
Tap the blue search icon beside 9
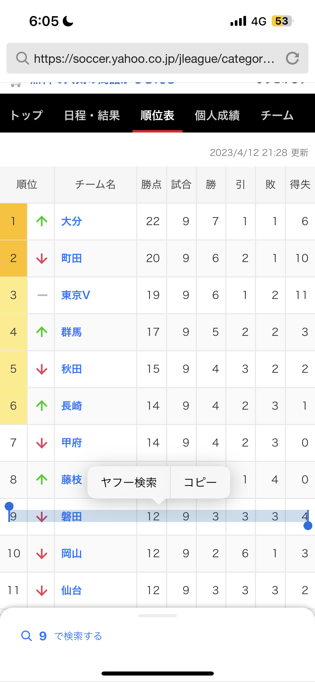click(26, 636)
